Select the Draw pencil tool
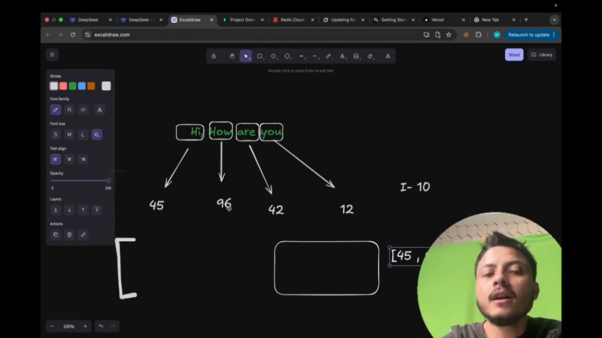602x338 pixels. [x=329, y=56]
